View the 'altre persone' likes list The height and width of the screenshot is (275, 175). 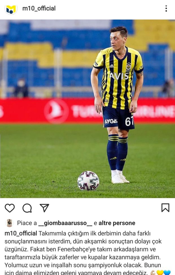(117, 223)
